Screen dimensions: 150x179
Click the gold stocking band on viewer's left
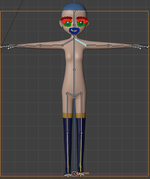coord(67,115)
